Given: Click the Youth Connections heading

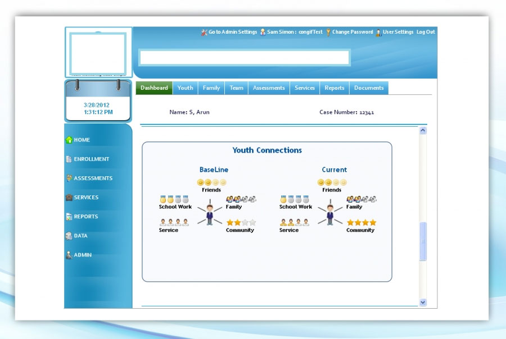Looking at the screenshot, I should (267, 150).
